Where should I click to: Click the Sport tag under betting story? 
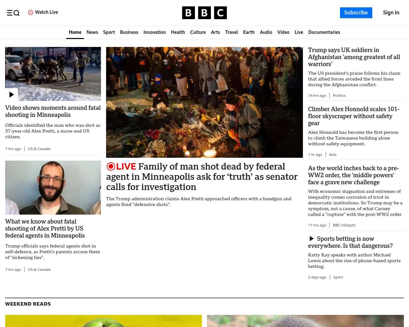click(338, 277)
